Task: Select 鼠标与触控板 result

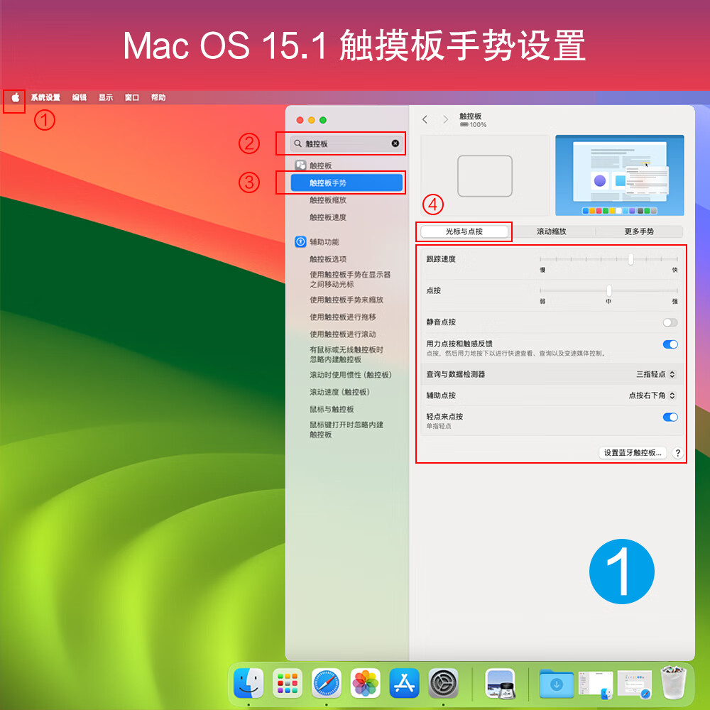Action: tap(332, 410)
